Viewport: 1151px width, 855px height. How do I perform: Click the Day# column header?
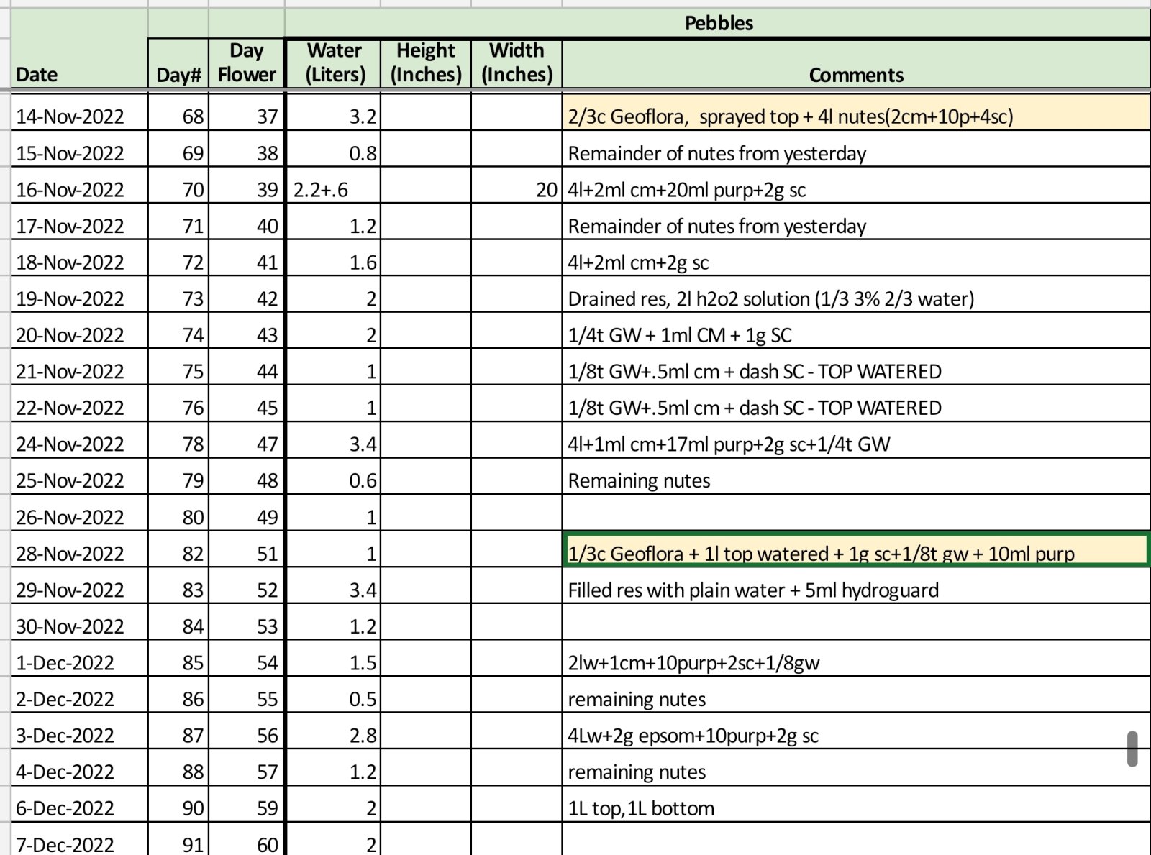click(x=178, y=63)
